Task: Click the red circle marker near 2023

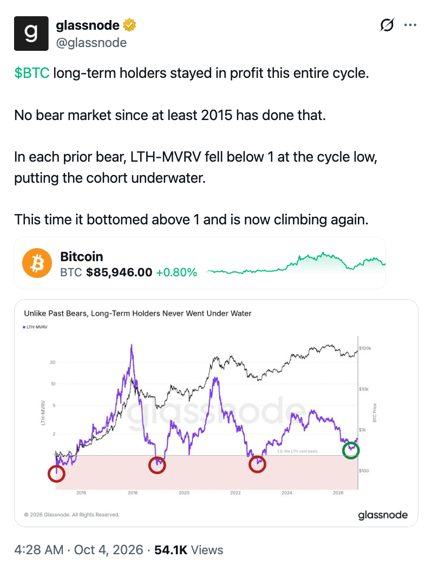Action: pyautogui.click(x=257, y=464)
